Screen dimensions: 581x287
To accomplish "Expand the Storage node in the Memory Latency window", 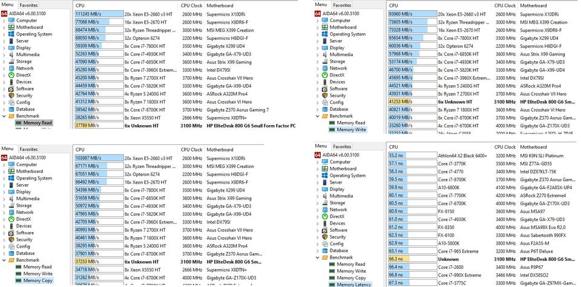I will tap(318, 202).
